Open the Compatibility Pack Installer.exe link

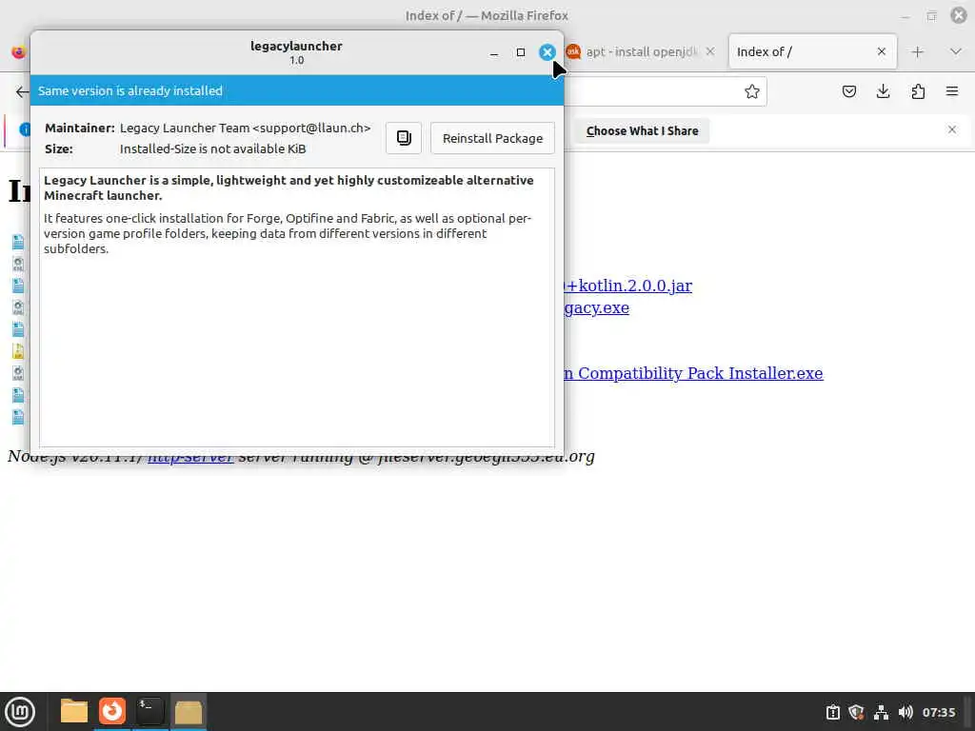[x=694, y=373]
